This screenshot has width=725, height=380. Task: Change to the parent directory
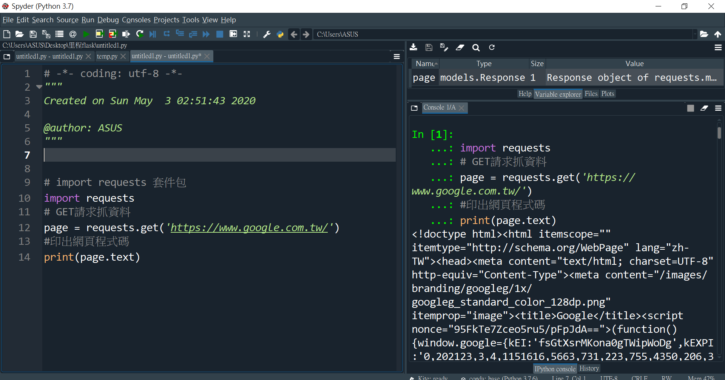click(x=717, y=34)
